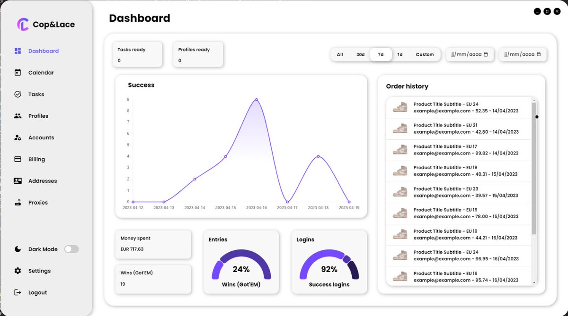This screenshot has height=316, width=568.
Task: Open the Accounts page
Action: 41,137
